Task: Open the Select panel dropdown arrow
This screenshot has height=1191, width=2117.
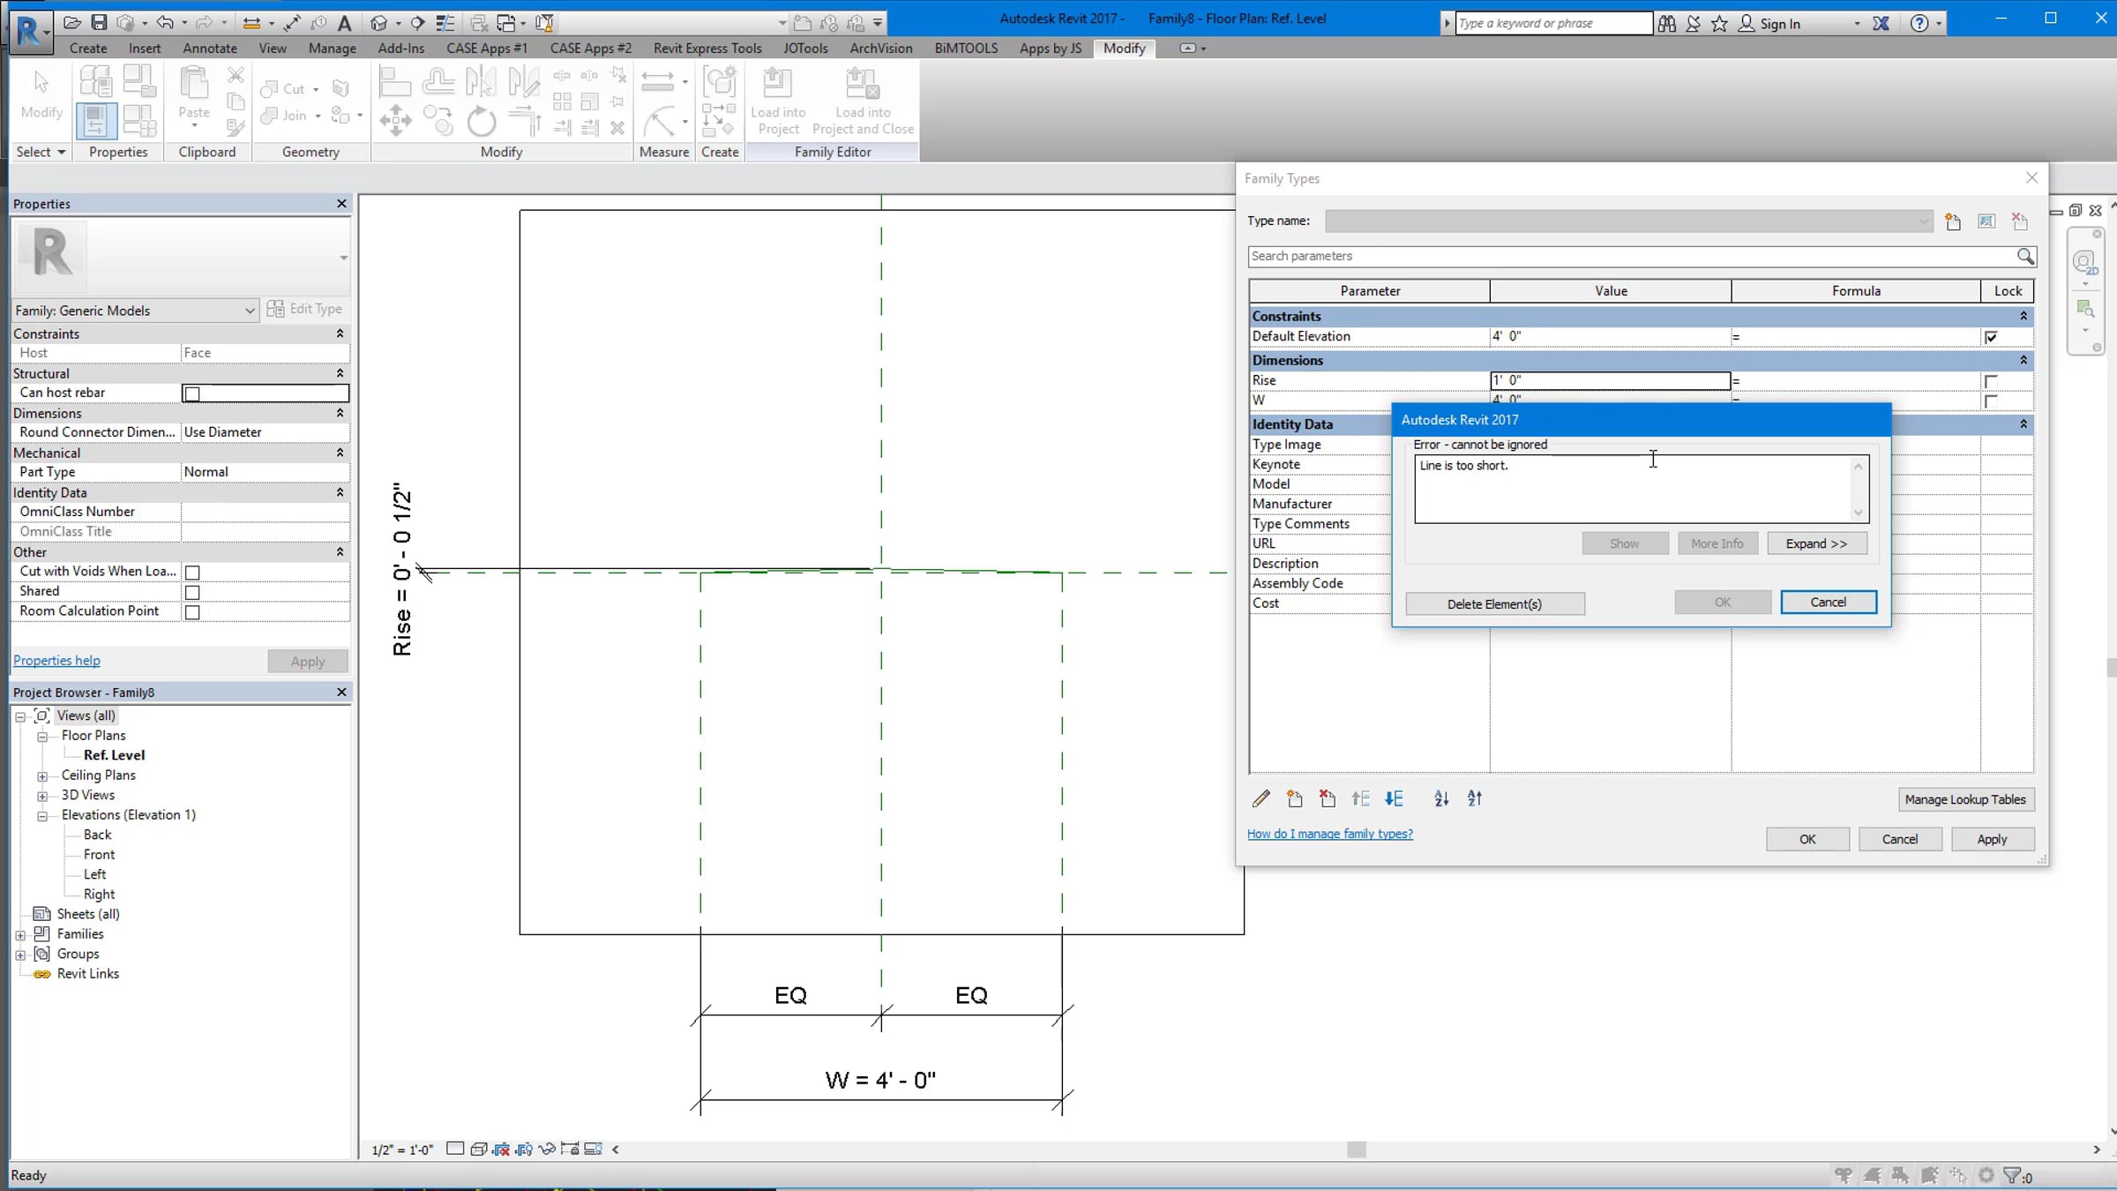Action: (62, 153)
